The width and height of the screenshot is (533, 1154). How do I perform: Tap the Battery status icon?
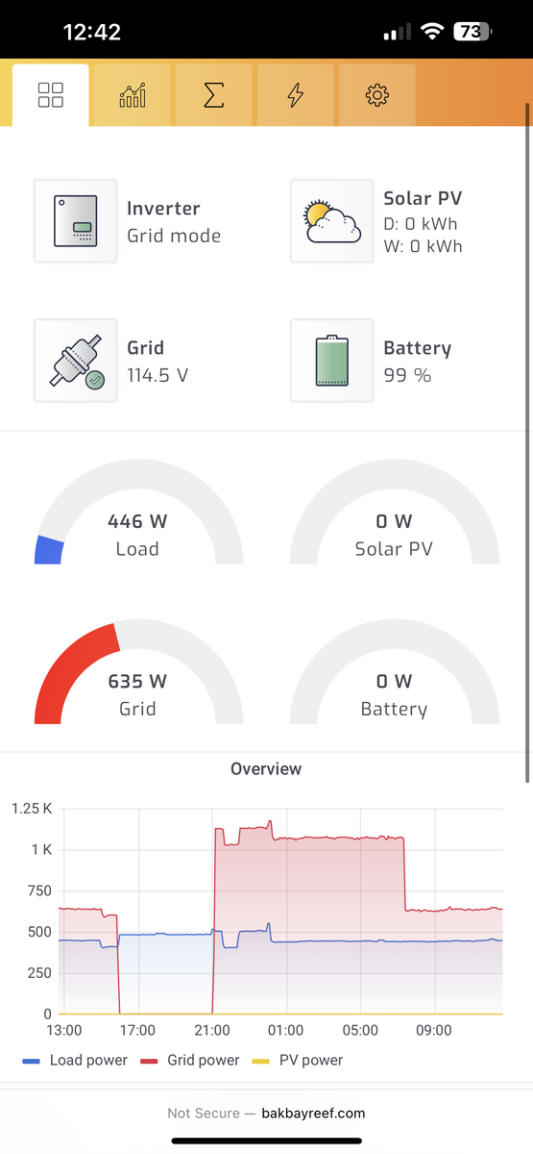click(x=332, y=361)
